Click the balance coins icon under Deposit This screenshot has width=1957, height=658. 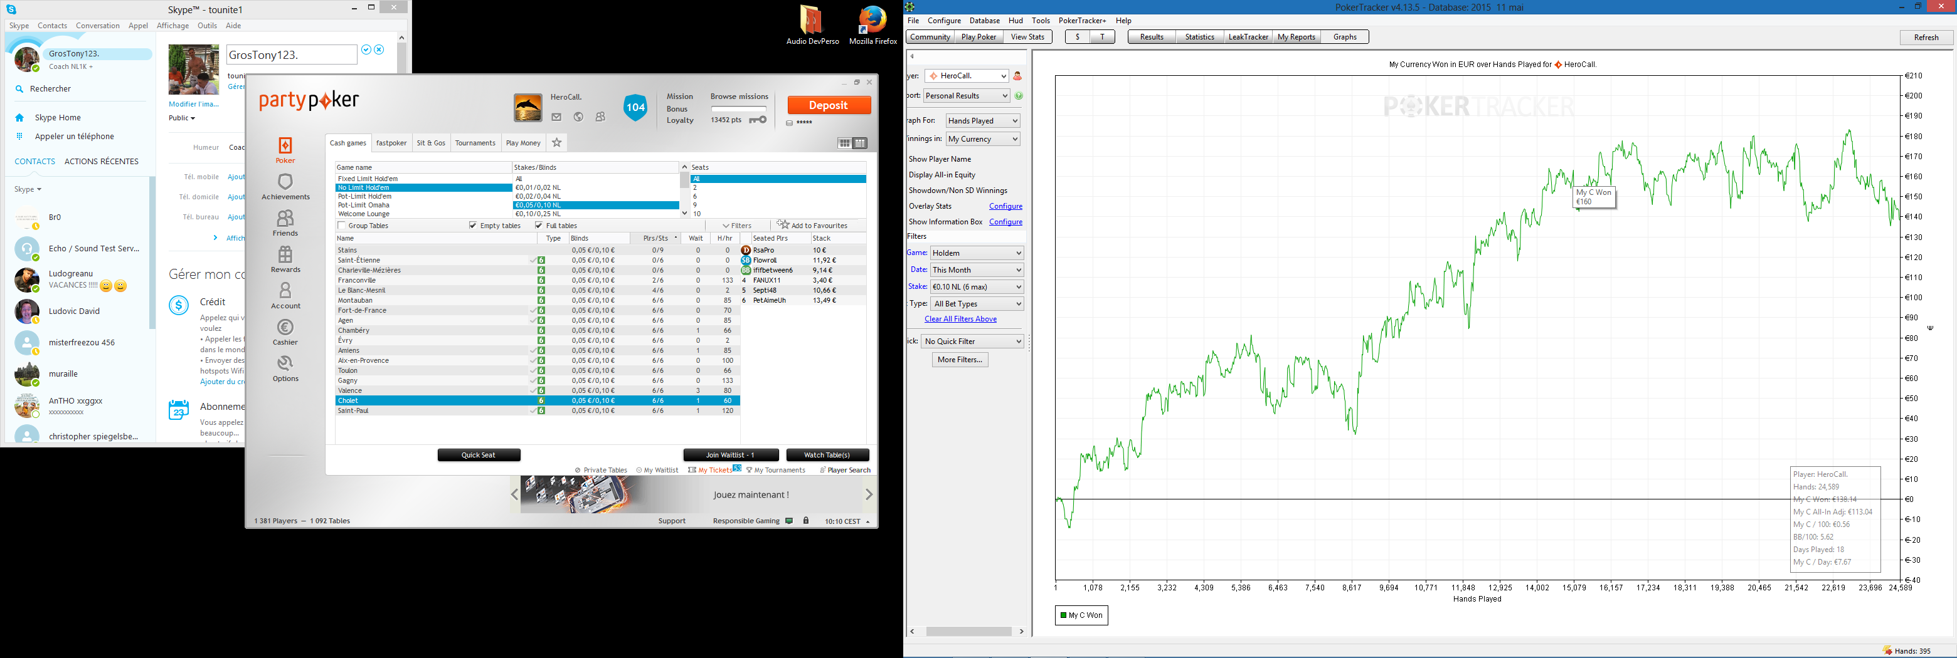[789, 123]
